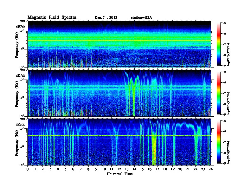The image size is (251, 194).
Task: Click hour tick label '5' on time axis
Action: click(x=66, y=169)
